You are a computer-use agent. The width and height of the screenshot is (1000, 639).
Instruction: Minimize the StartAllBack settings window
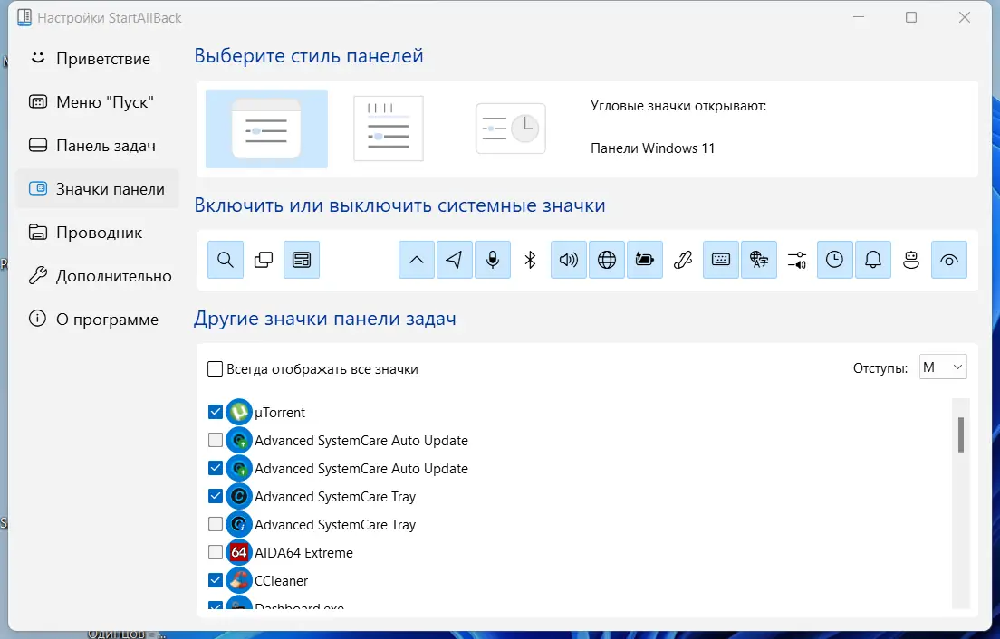859,17
